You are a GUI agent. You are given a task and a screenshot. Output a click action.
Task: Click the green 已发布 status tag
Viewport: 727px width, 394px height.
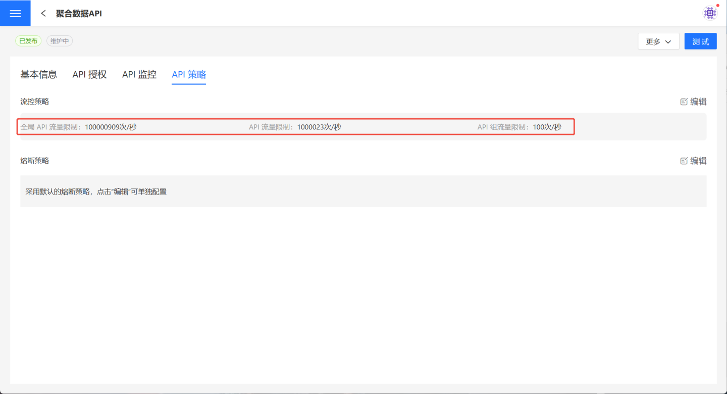pos(28,41)
